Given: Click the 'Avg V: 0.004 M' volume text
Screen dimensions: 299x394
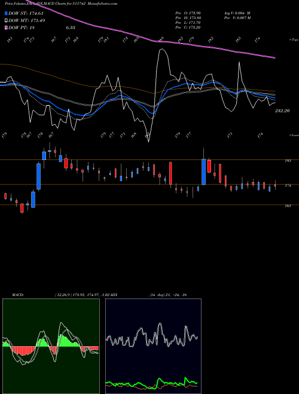Looking at the screenshot, I should coord(237,13).
